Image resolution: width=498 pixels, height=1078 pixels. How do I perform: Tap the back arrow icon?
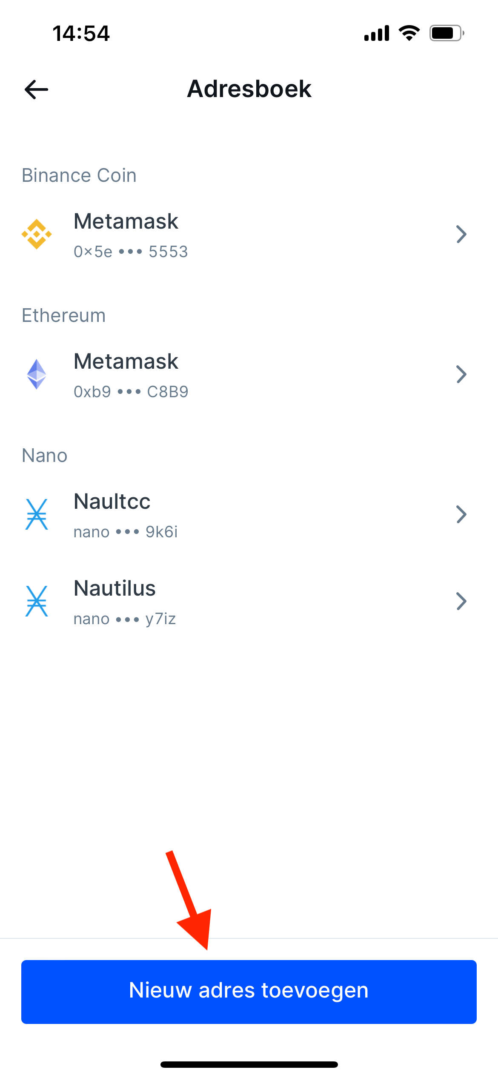click(36, 90)
